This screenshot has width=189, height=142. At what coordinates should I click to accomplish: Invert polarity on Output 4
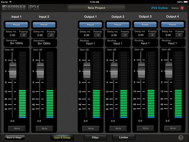[180, 35]
